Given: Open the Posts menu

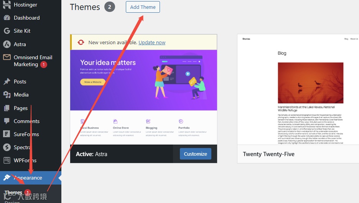Looking at the screenshot, I should 20,82.
